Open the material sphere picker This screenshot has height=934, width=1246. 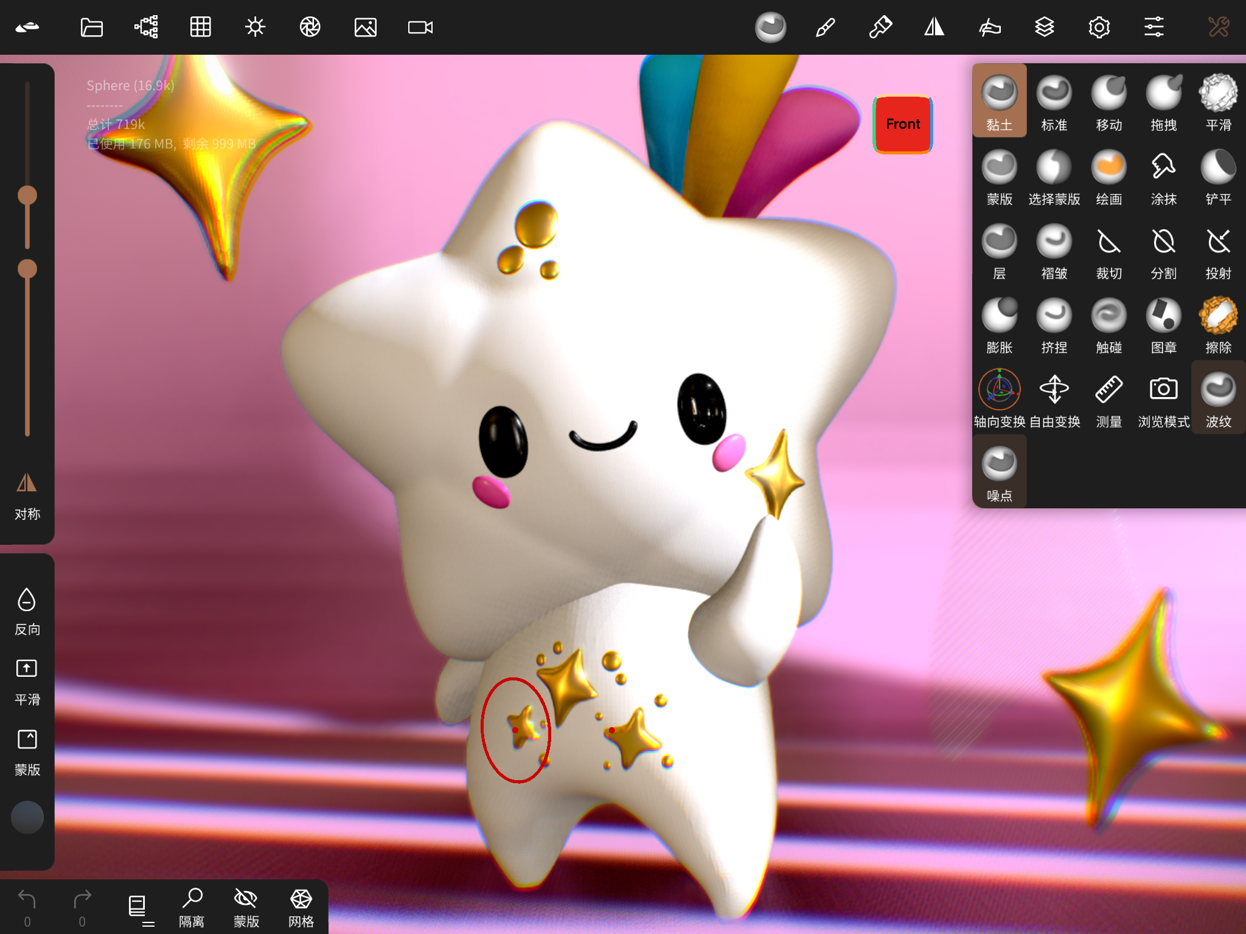(771, 27)
